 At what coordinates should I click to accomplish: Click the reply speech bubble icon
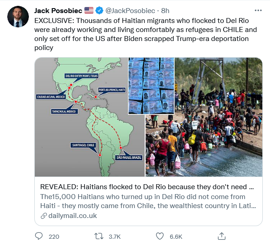[x=39, y=236]
